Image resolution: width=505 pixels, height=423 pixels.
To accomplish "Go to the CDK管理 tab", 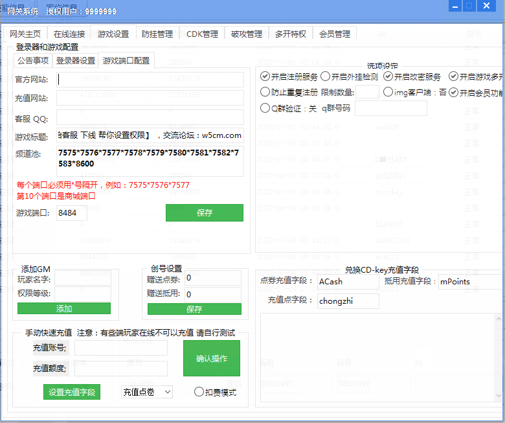I will (x=202, y=34).
